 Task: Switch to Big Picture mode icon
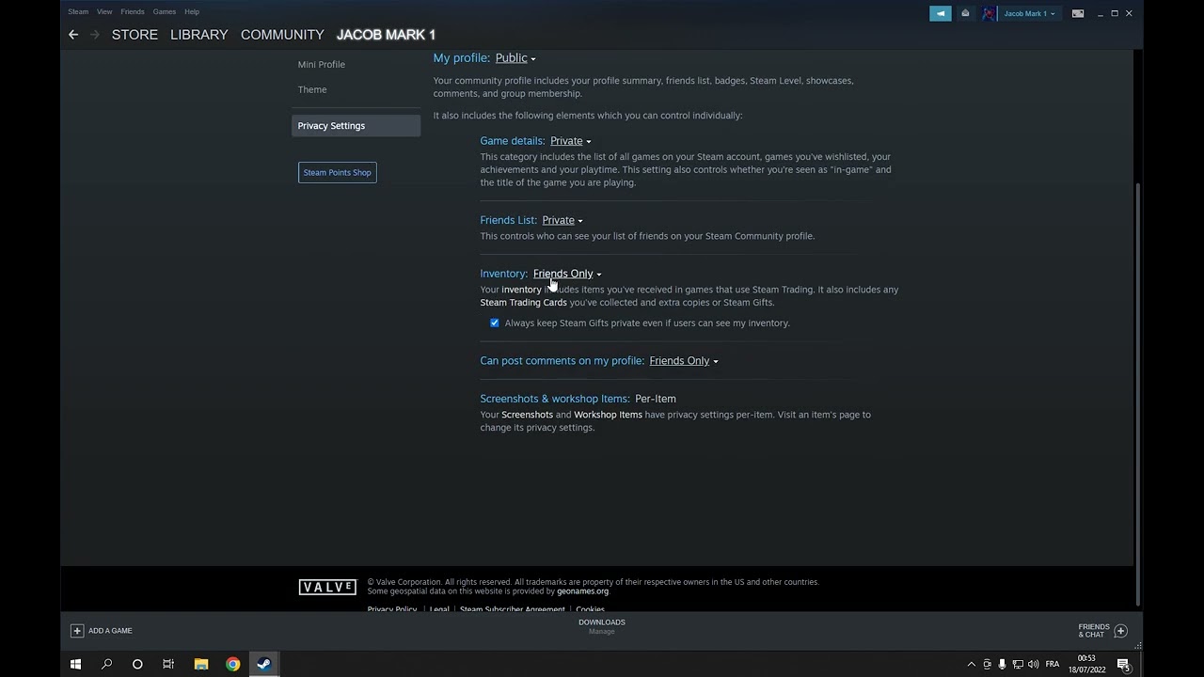(x=1078, y=13)
